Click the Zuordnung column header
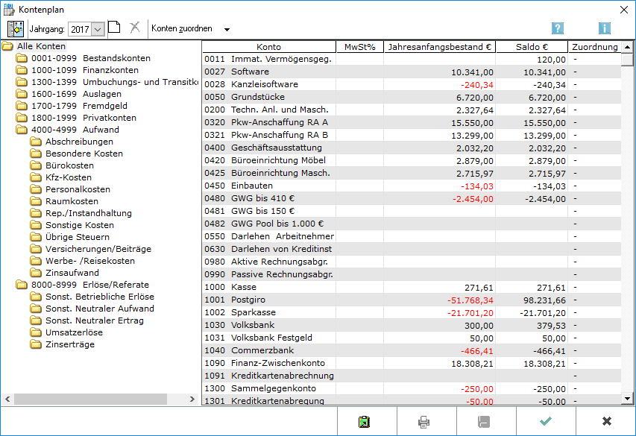 tap(595, 47)
